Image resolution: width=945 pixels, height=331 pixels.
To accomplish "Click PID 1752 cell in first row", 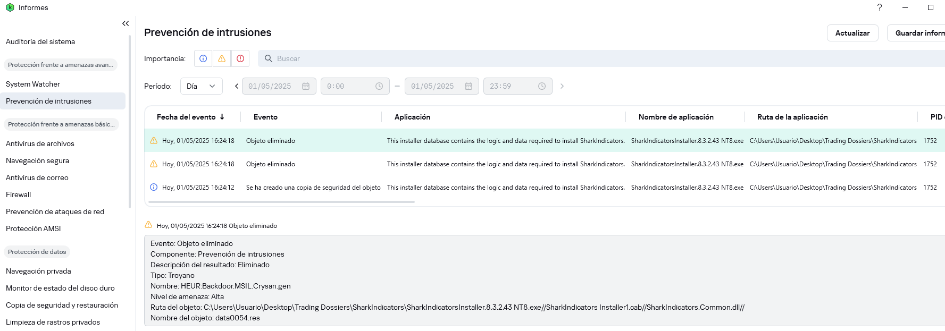I will tap(930, 140).
